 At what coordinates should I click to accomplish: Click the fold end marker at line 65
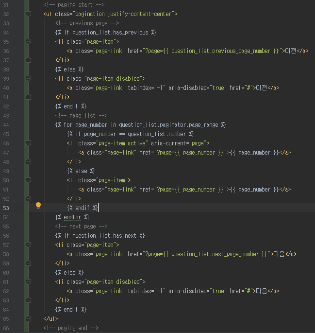pos(29,319)
